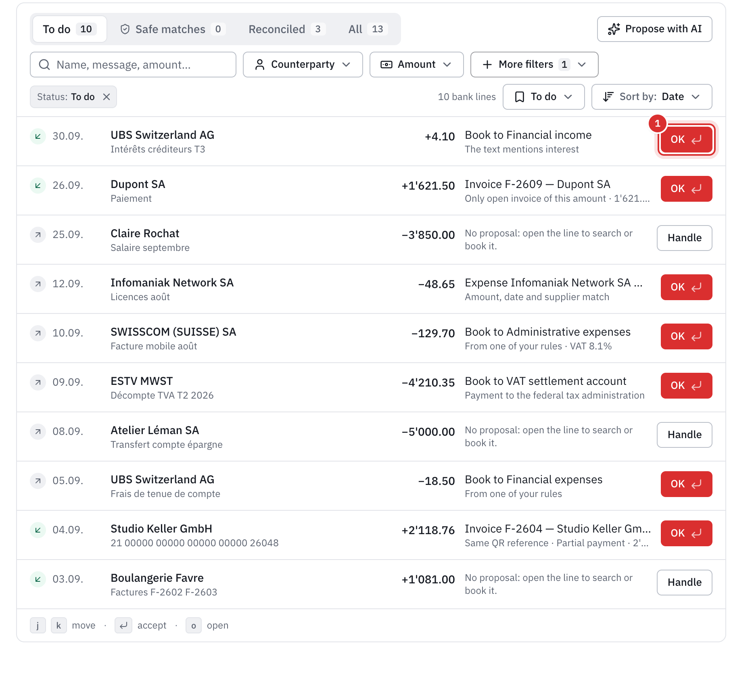Confirm the SWISSCOM administrative expenses proposal

[687, 336]
